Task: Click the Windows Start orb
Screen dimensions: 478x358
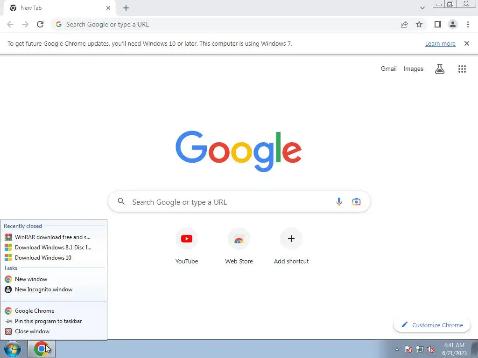Action: coord(13,349)
